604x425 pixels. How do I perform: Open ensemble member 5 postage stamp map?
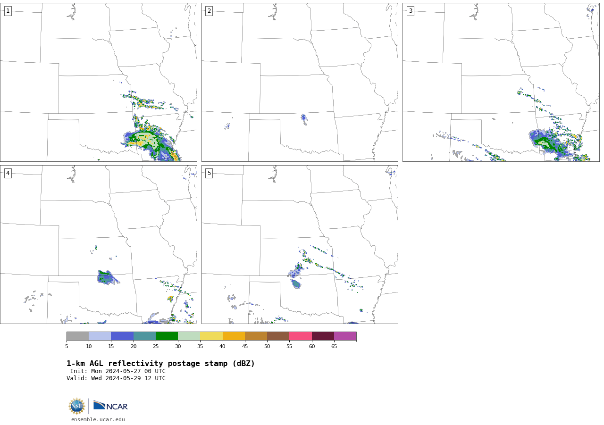[300, 244]
